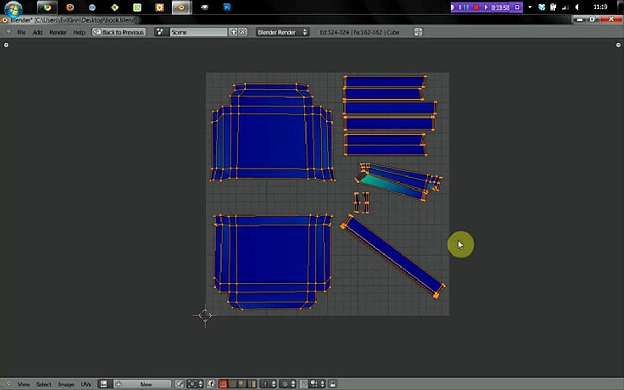Click the system clock 11:19
Screen dimensions: 624x390
click(600, 6)
